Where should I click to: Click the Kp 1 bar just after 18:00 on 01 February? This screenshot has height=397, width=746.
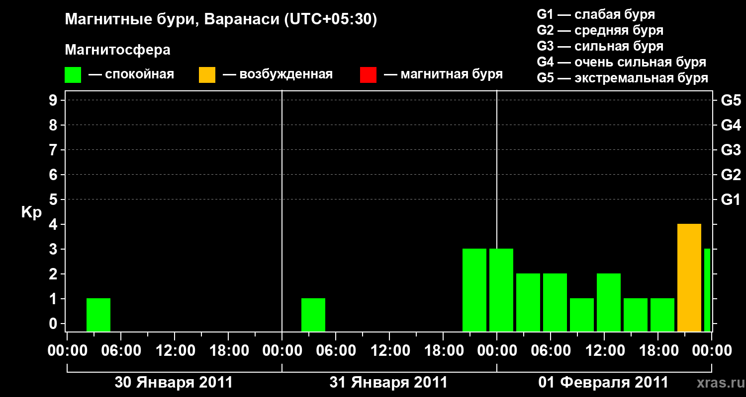(662, 315)
